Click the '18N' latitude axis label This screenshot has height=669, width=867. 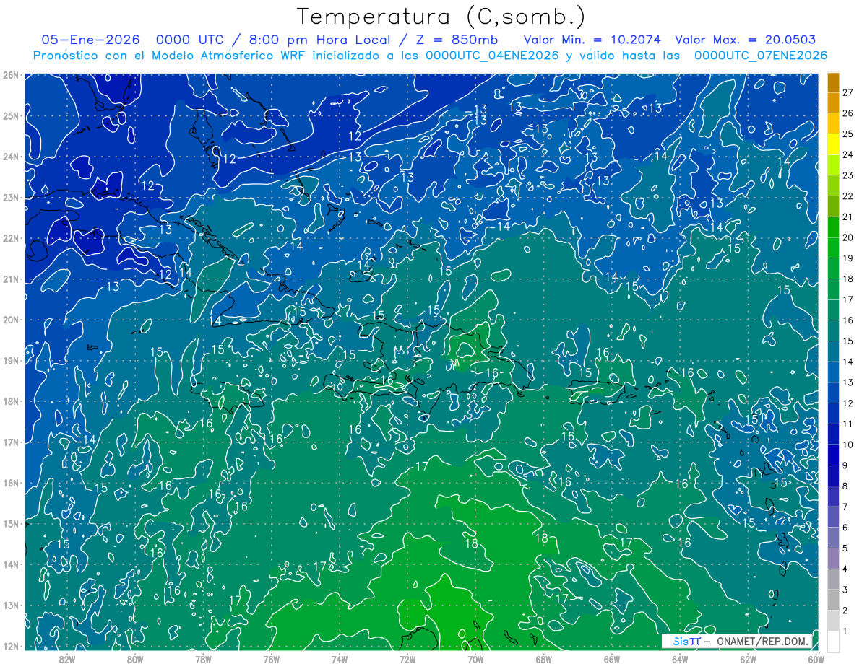tap(10, 401)
